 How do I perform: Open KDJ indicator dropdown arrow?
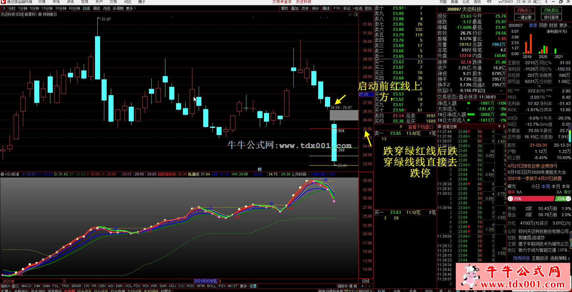point(3,174)
